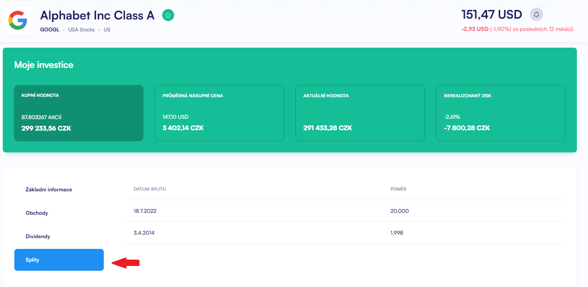The image size is (588, 287).
Task: Click the Google logo thumbnail
Action: (x=18, y=20)
